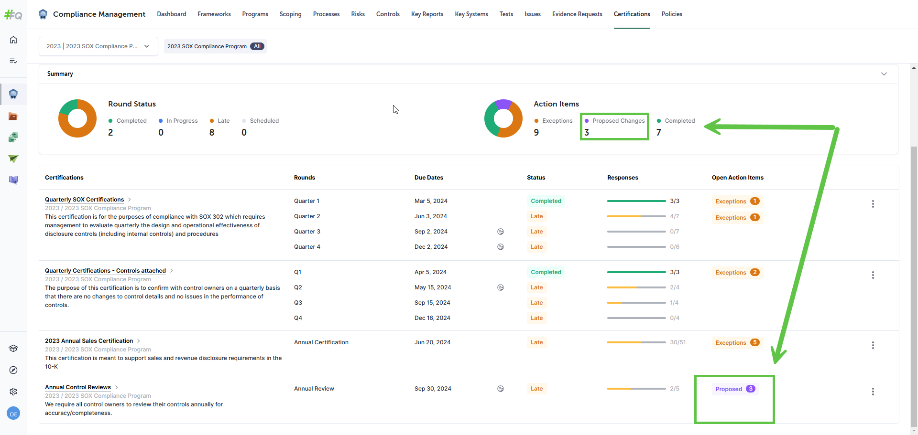This screenshot has width=918, height=435.
Task: Open the 2023 Annual Sales Certification link
Action: click(89, 341)
